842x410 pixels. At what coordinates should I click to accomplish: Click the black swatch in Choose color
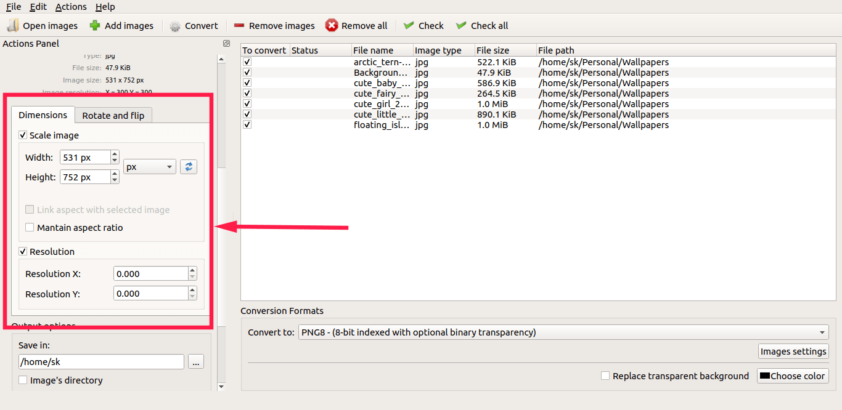tap(765, 376)
